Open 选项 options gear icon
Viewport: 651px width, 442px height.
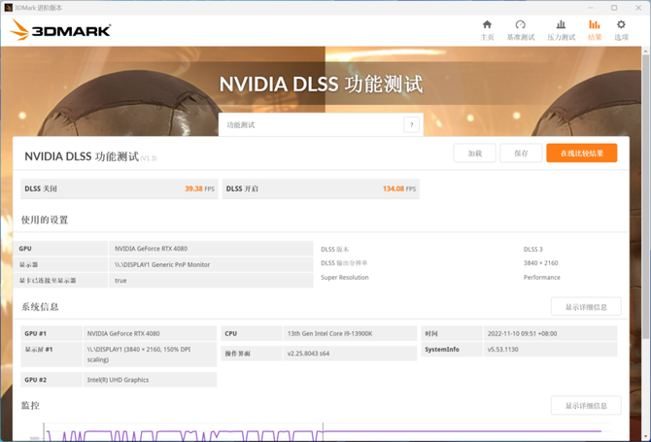621,29
